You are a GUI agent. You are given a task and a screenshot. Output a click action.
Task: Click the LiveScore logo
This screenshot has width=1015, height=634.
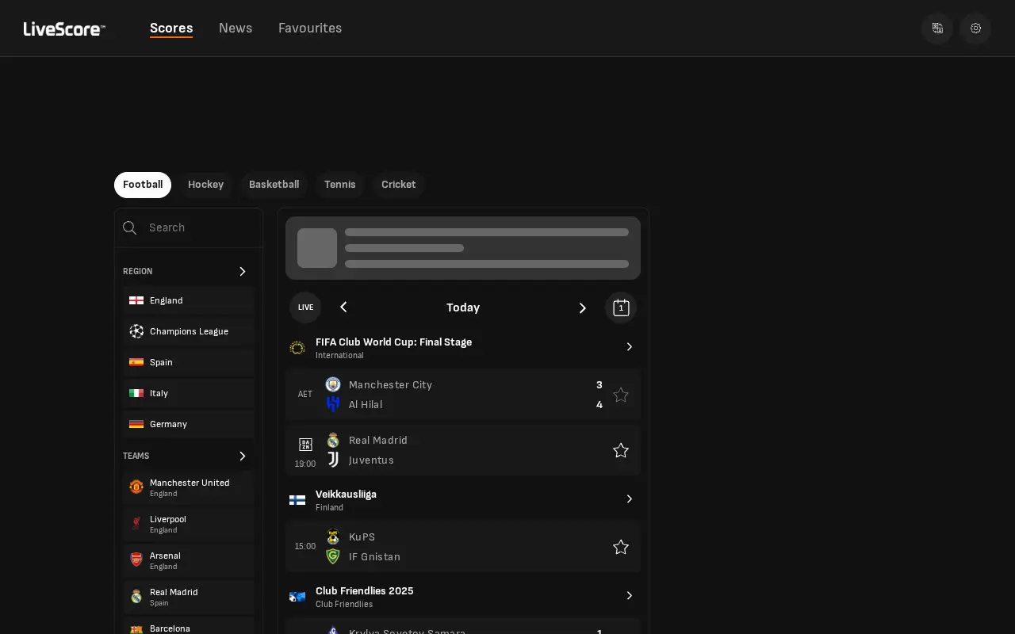point(64,29)
